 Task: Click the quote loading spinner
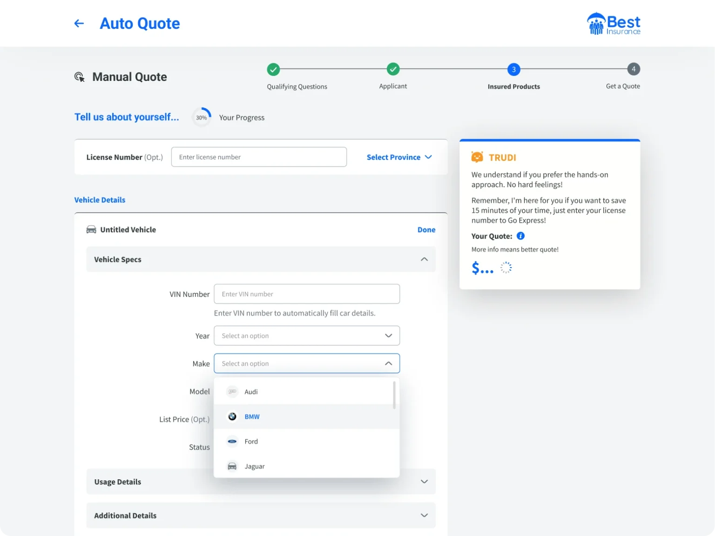coord(506,268)
